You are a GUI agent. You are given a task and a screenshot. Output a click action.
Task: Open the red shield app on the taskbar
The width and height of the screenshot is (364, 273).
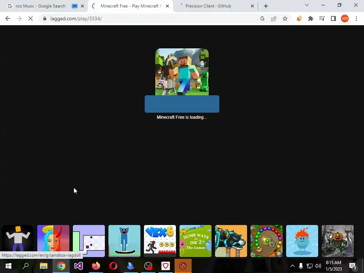point(166,266)
